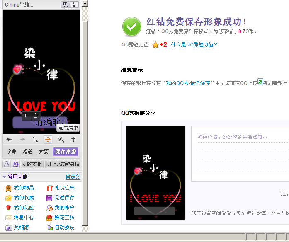The image size is (289, 242).
Task: Click the 保存形象 save button
Action: click(x=66, y=152)
